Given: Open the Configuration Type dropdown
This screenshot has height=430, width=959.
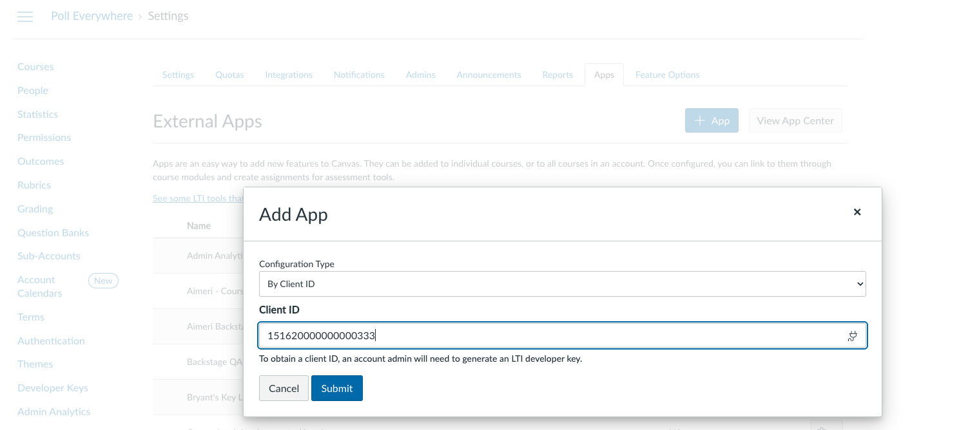Looking at the screenshot, I should tap(562, 284).
